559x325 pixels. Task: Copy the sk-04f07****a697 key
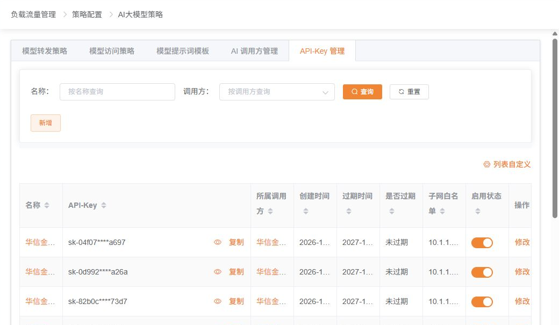[x=236, y=242]
